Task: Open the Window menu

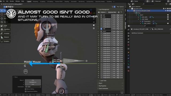Action: pos(18,1)
